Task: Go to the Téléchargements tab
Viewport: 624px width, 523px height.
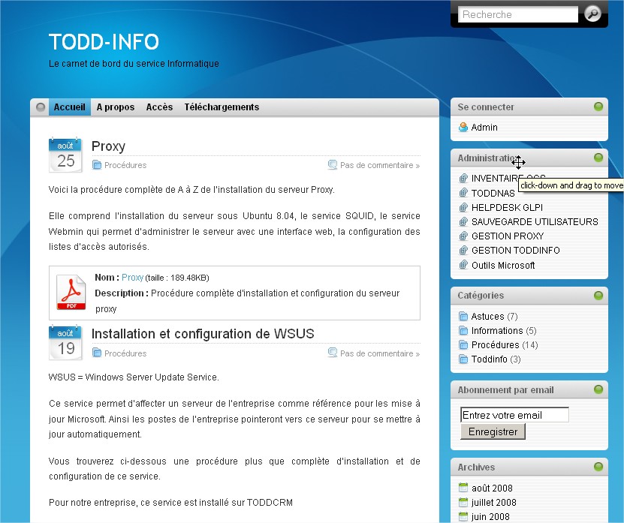Action: tap(222, 107)
